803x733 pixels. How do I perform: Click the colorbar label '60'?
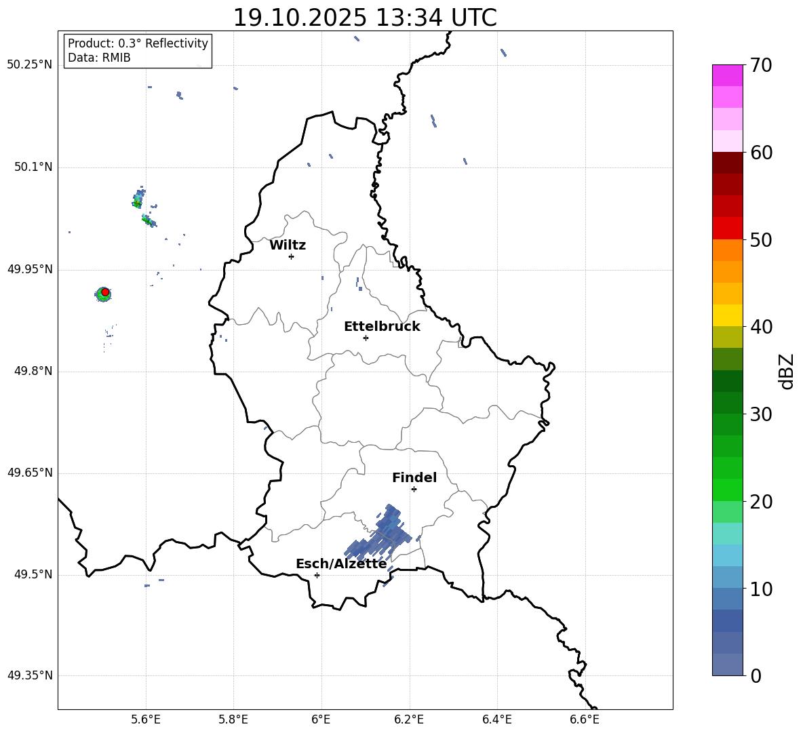761,153
